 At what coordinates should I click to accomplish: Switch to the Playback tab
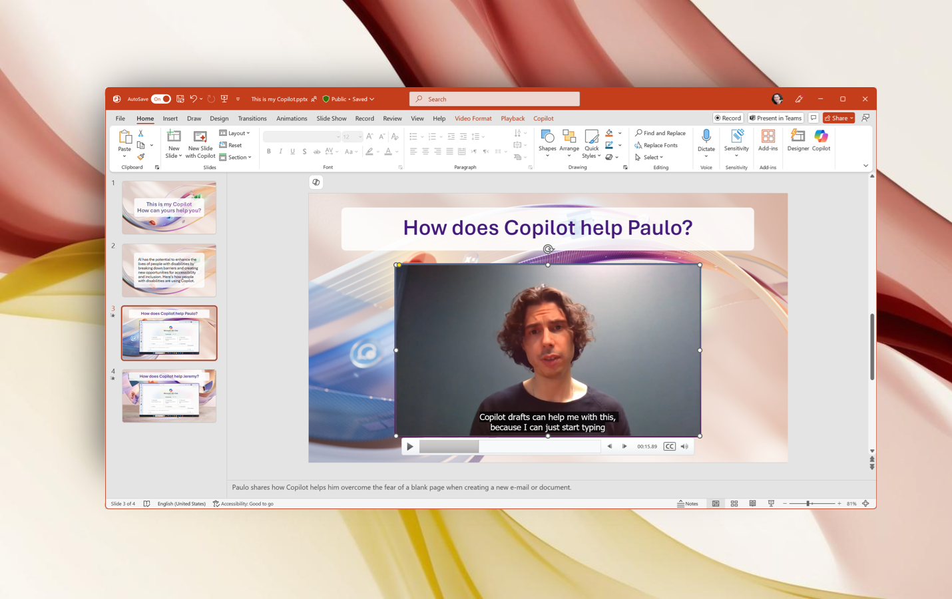pyautogui.click(x=513, y=118)
